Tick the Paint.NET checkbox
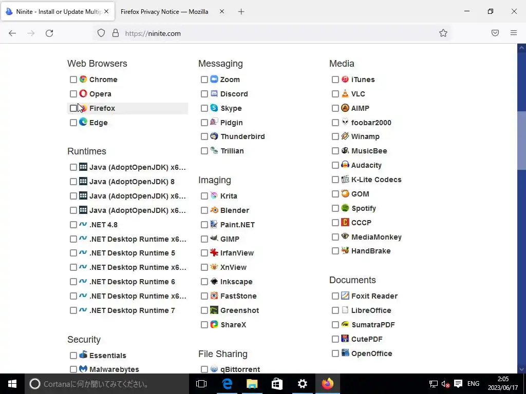The height and width of the screenshot is (394, 526). pyautogui.click(x=204, y=225)
